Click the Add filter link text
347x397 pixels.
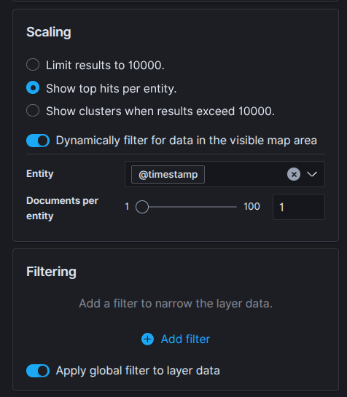[x=185, y=339]
